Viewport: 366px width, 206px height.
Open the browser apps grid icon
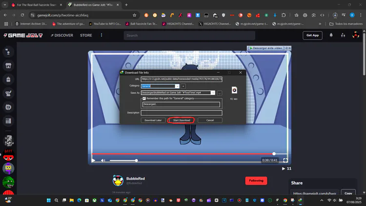click(x=6, y=24)
